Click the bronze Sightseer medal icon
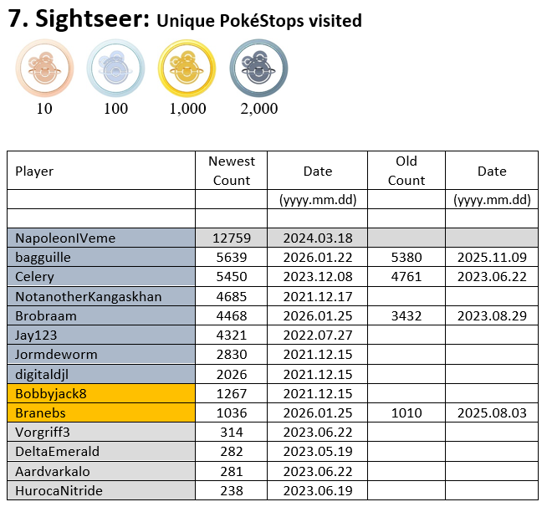 44,69
